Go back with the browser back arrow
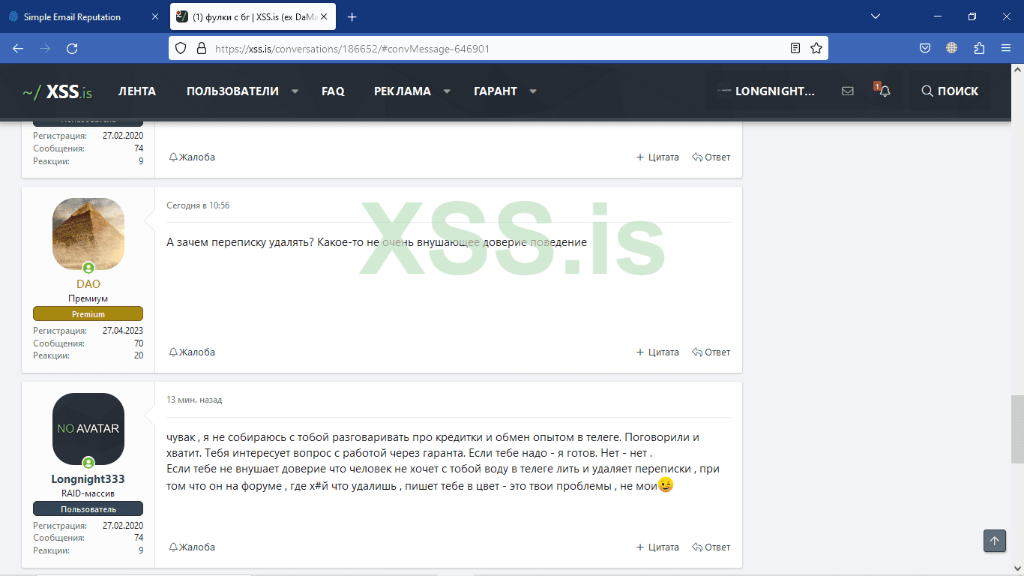The height and width of the screenshot is (576, 1024). pyautogui.click(x=18, y=48)
